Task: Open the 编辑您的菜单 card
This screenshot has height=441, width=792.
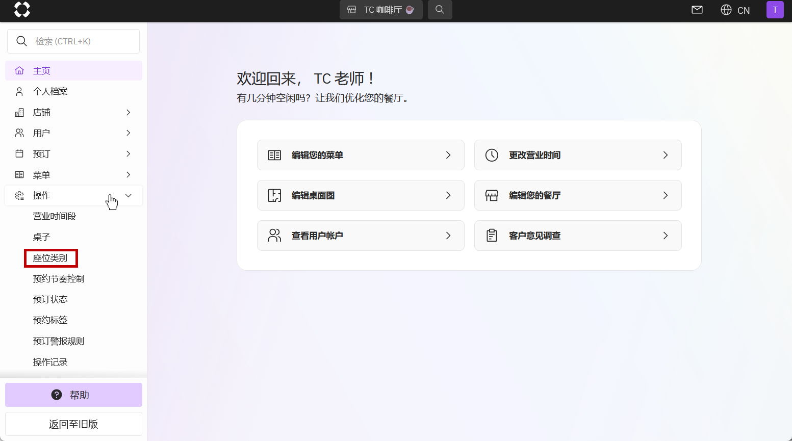Action: [361, 155]
